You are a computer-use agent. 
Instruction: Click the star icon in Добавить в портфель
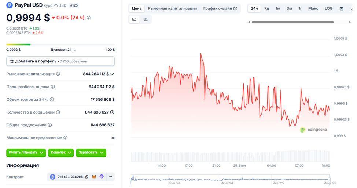point(12,61)
